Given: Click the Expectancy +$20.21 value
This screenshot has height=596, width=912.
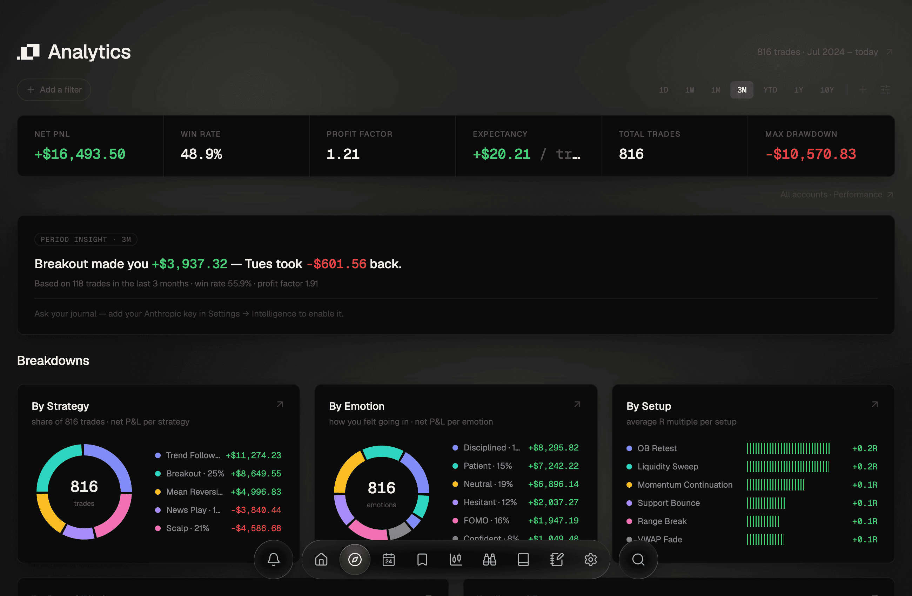Looking at the screenshot, I should (502, 154).
